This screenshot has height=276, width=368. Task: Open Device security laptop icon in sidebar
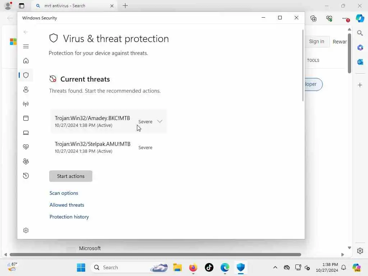point(26,133)
